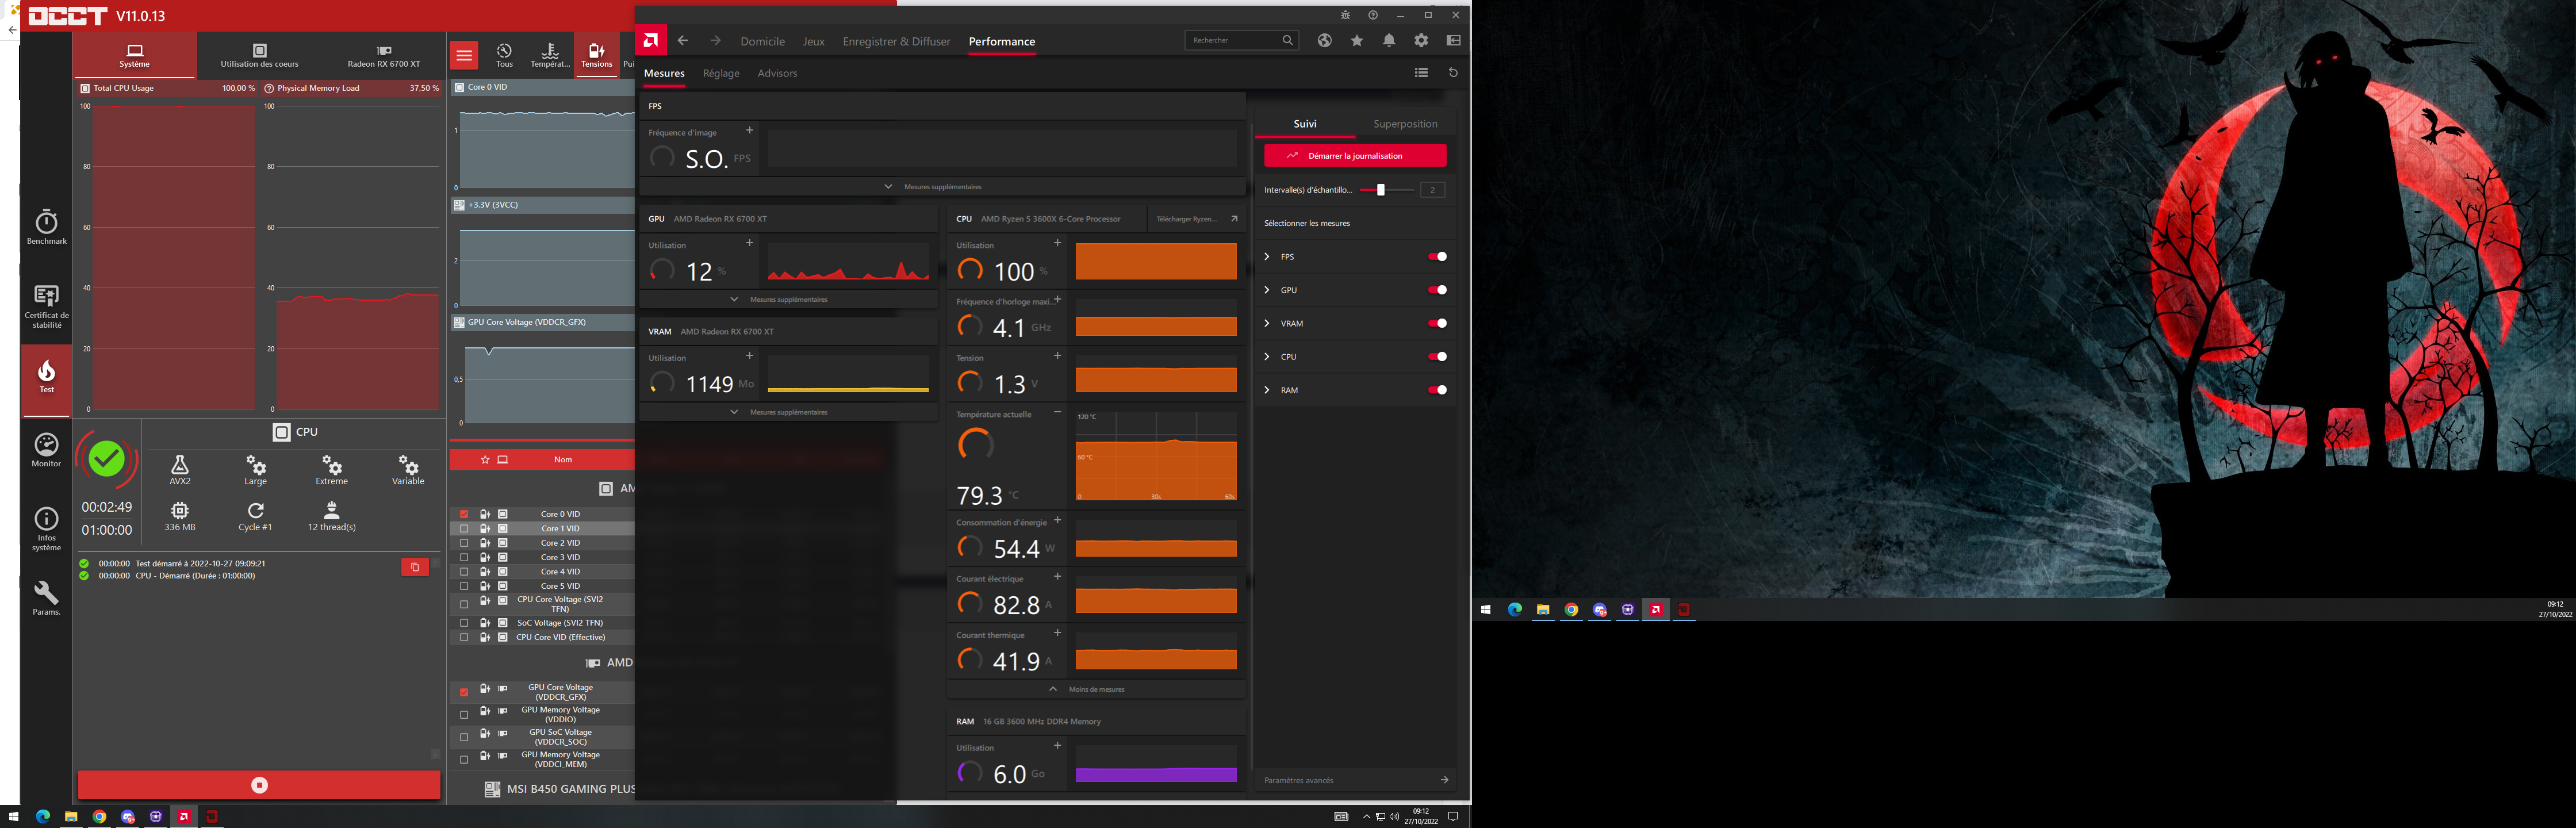Check the Core 1 VID checkbox

coord(464,529)
